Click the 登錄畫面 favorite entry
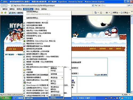 pyautogui.click(x=30, y=38)
